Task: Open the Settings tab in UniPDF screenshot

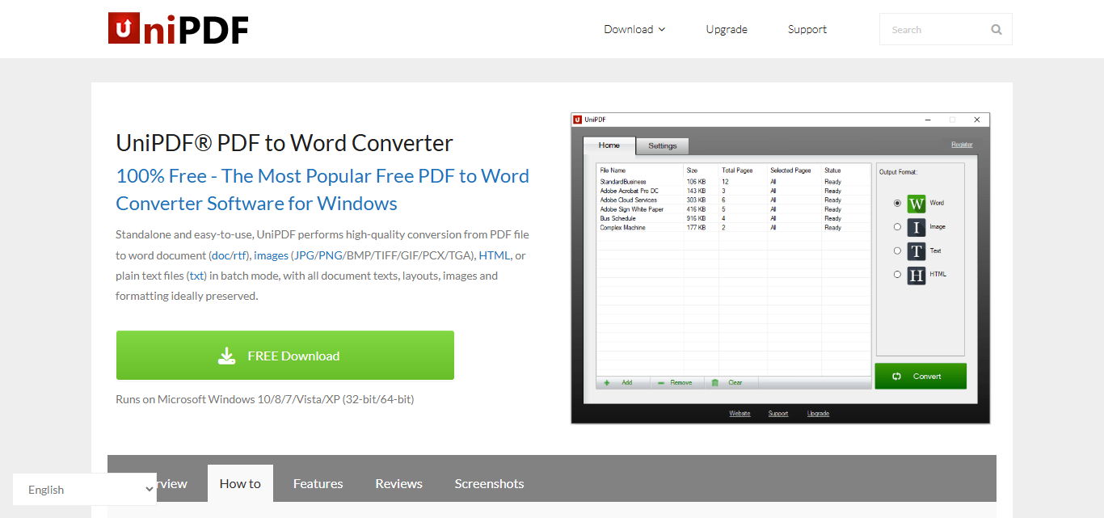Action: 663,146
